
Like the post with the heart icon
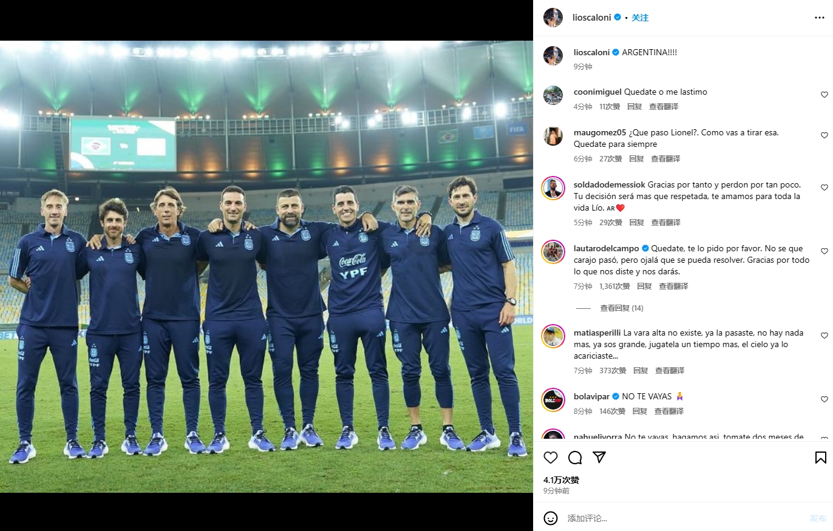coord(551,458)
